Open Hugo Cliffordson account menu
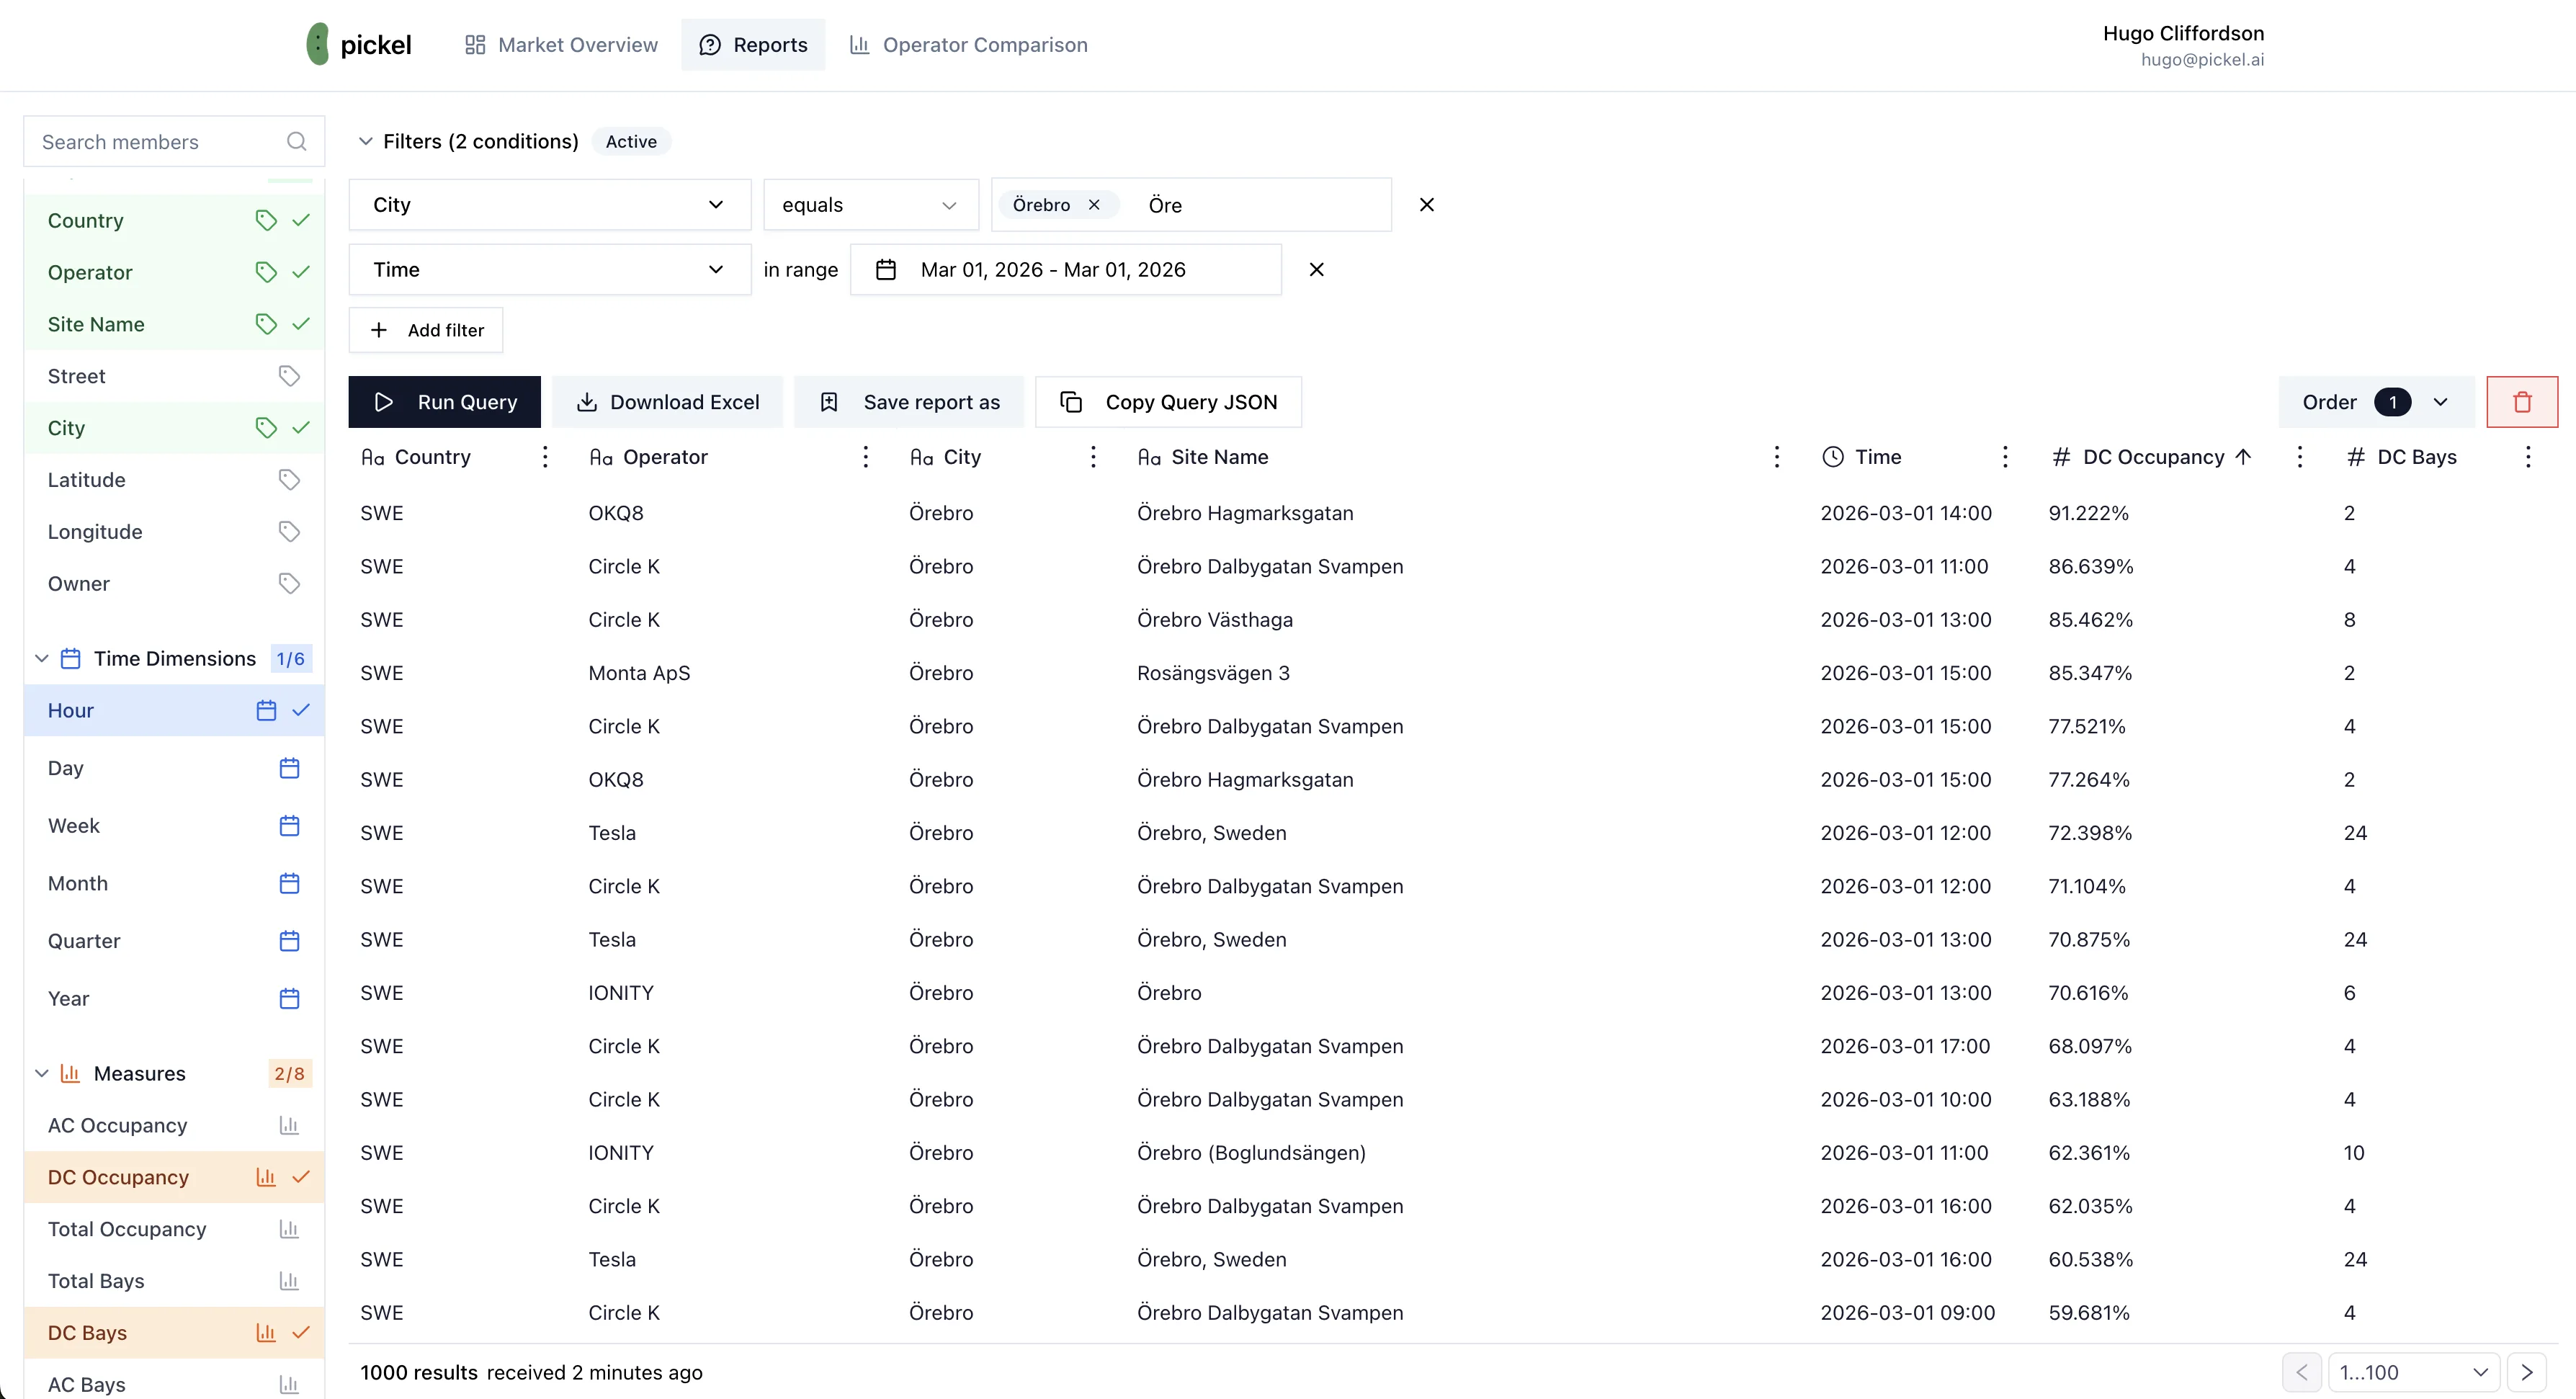The width and height of the screenshot is (2576, 1399). pos(2183,45)
